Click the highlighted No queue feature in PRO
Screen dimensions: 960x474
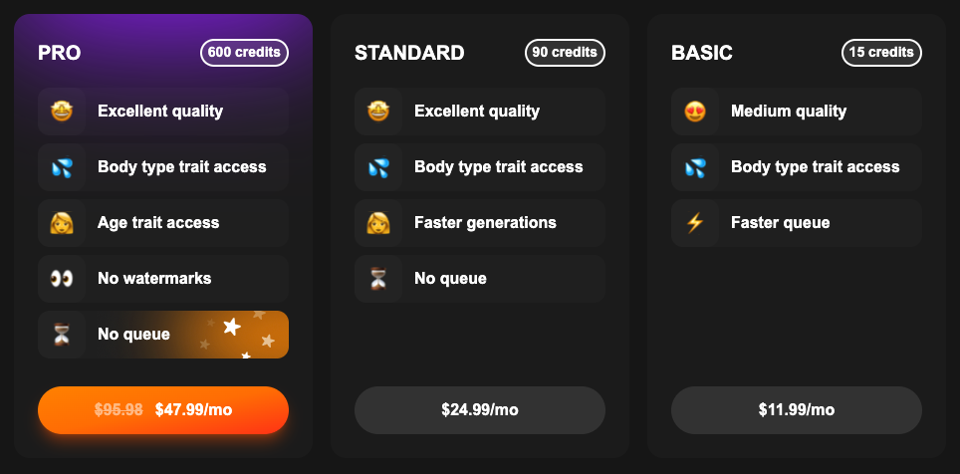(x=163, y=335)
